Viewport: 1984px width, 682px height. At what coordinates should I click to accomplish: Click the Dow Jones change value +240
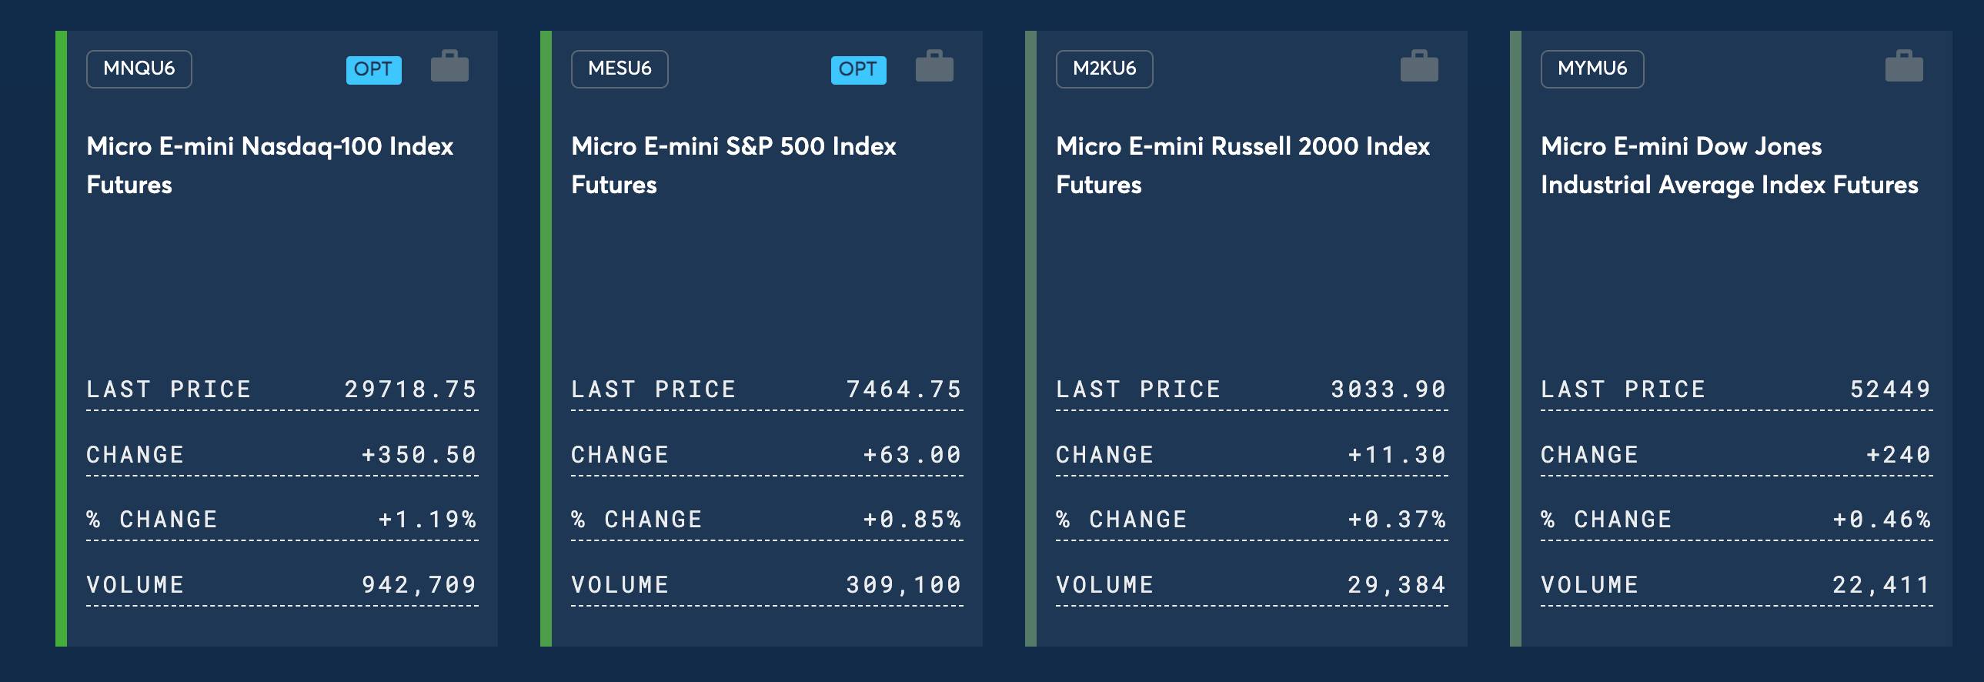1899,455
